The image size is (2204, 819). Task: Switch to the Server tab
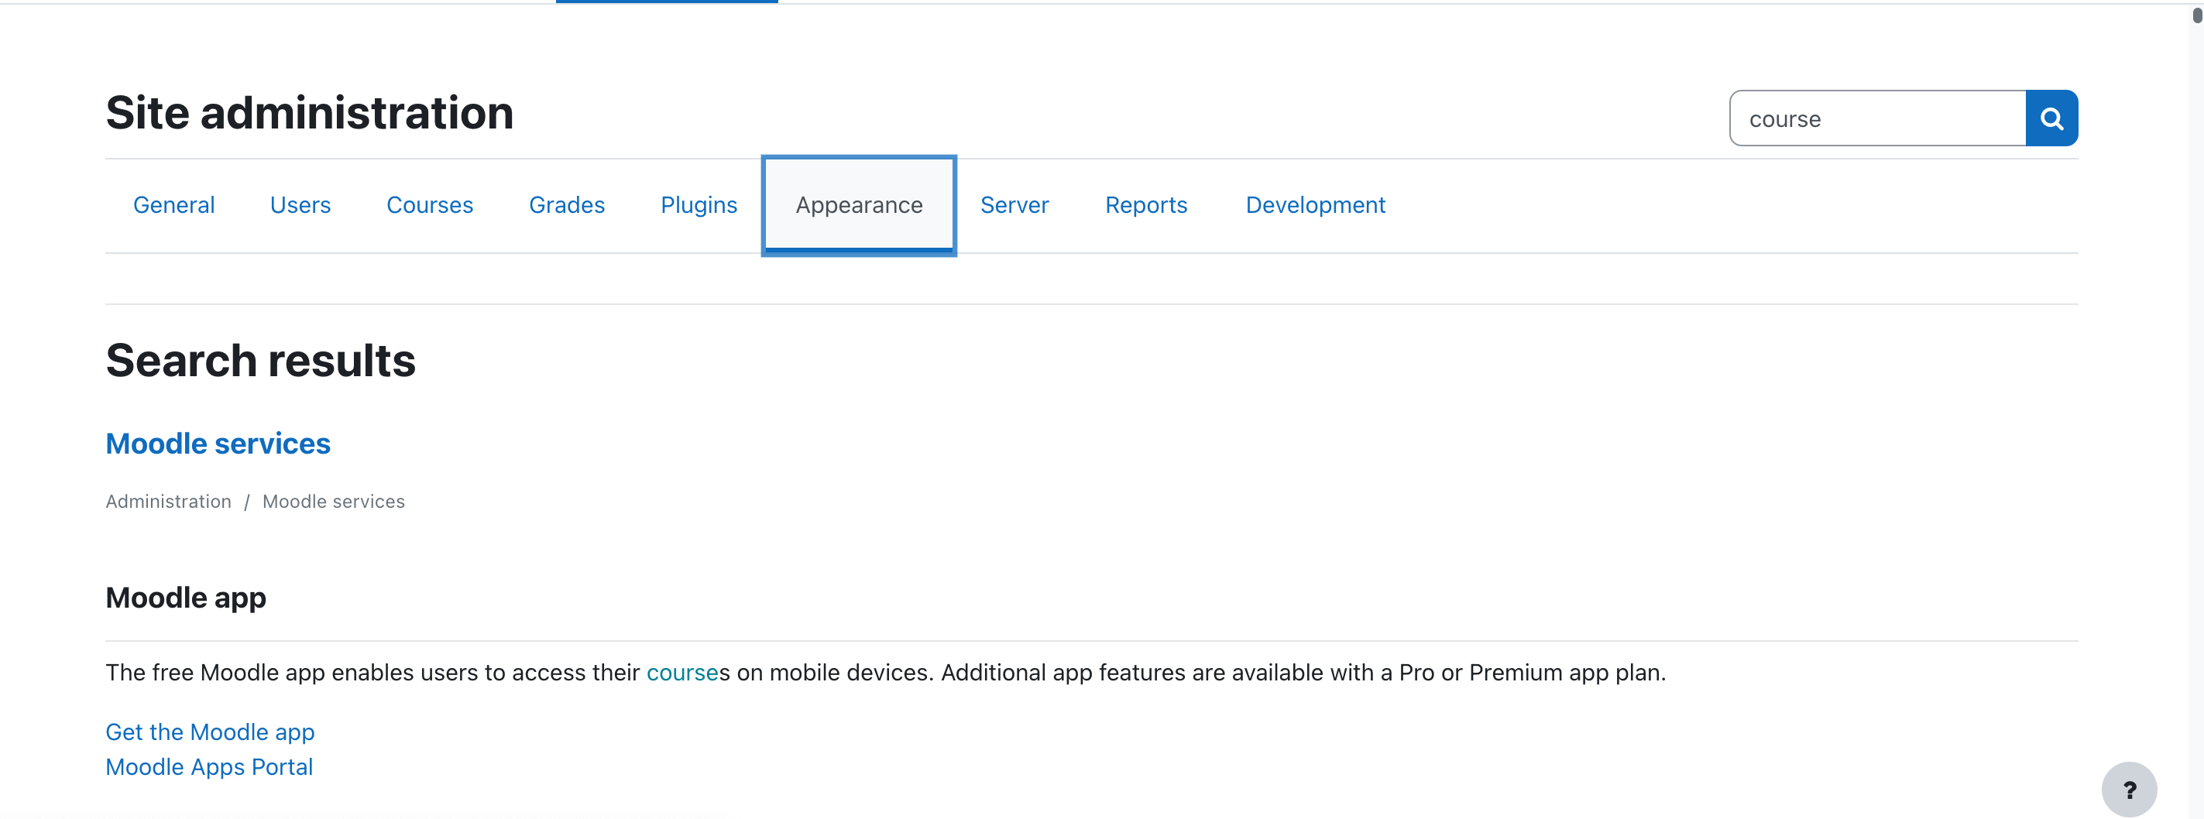click(x=1014, y=205)
